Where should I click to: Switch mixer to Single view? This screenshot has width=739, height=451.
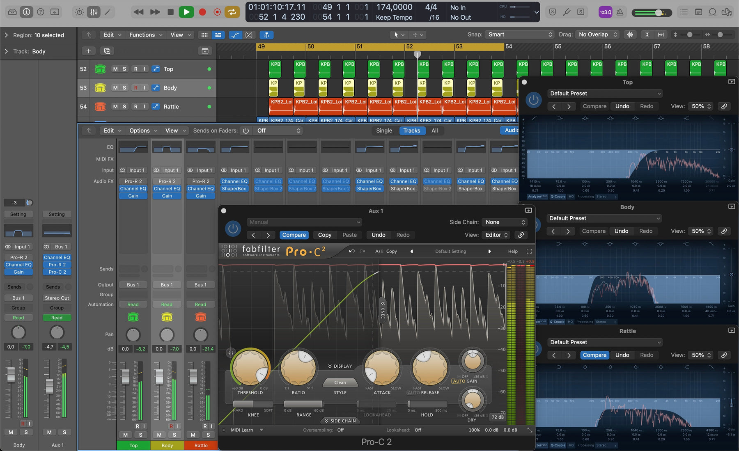384,130
